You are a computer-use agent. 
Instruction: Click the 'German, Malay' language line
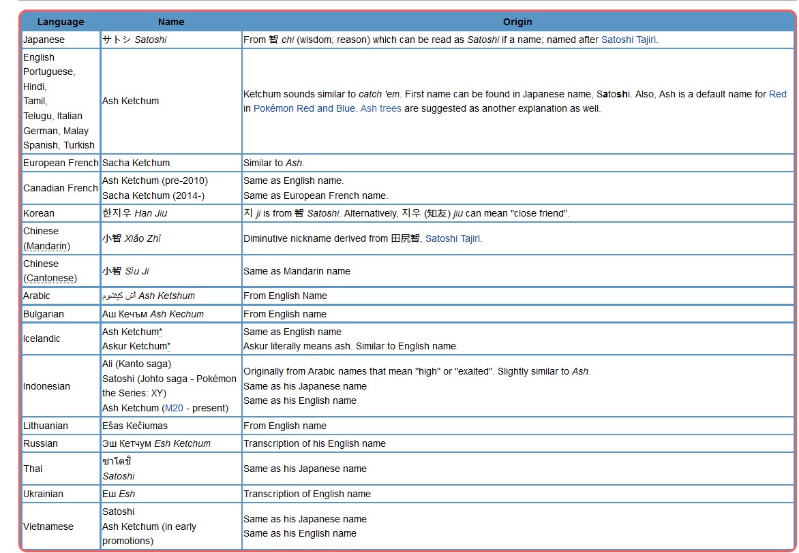pos(56,131)
